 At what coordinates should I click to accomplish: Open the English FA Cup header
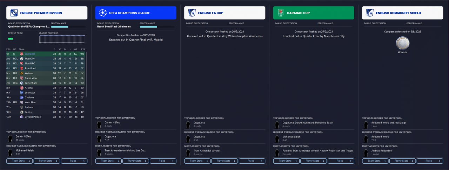point(225,13)
